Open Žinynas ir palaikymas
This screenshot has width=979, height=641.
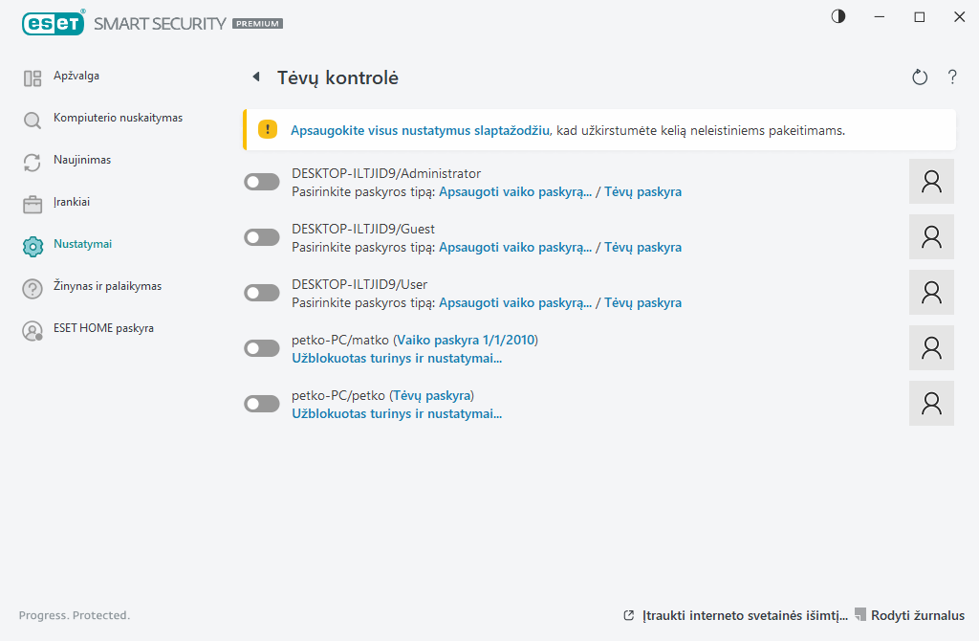(108, 286)
